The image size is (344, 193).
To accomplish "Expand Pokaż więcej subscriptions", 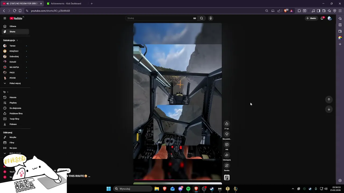I will coord(15,83).
